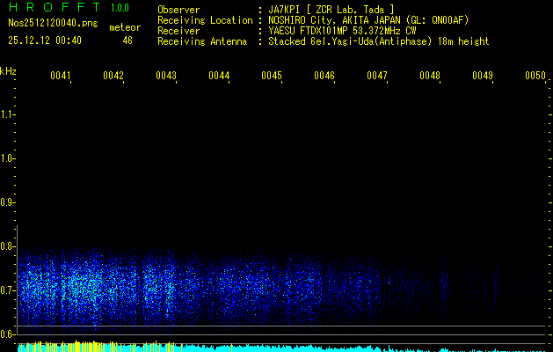Click the Observer label
This screenshot has width=553, height=352.
(178, 9)
